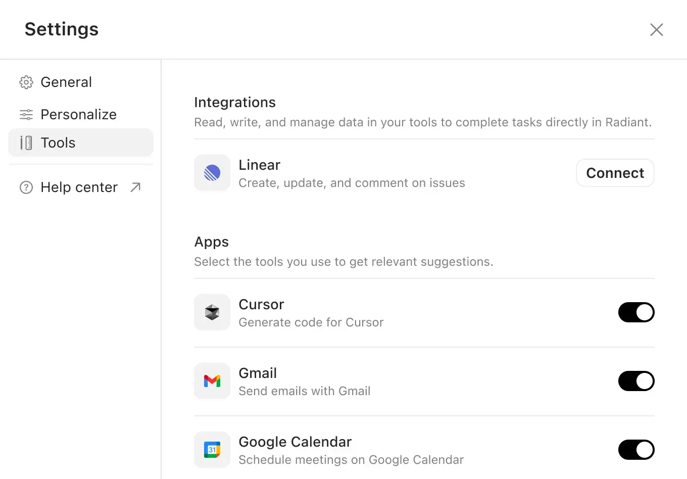The image size is (687, 479).
Task: Disable the Cursor app toggle
Action: 636,312
